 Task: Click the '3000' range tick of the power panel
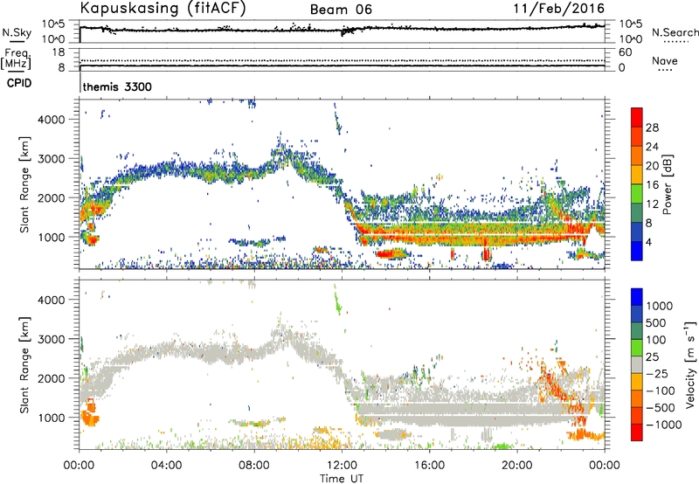[x=51, y=159]
